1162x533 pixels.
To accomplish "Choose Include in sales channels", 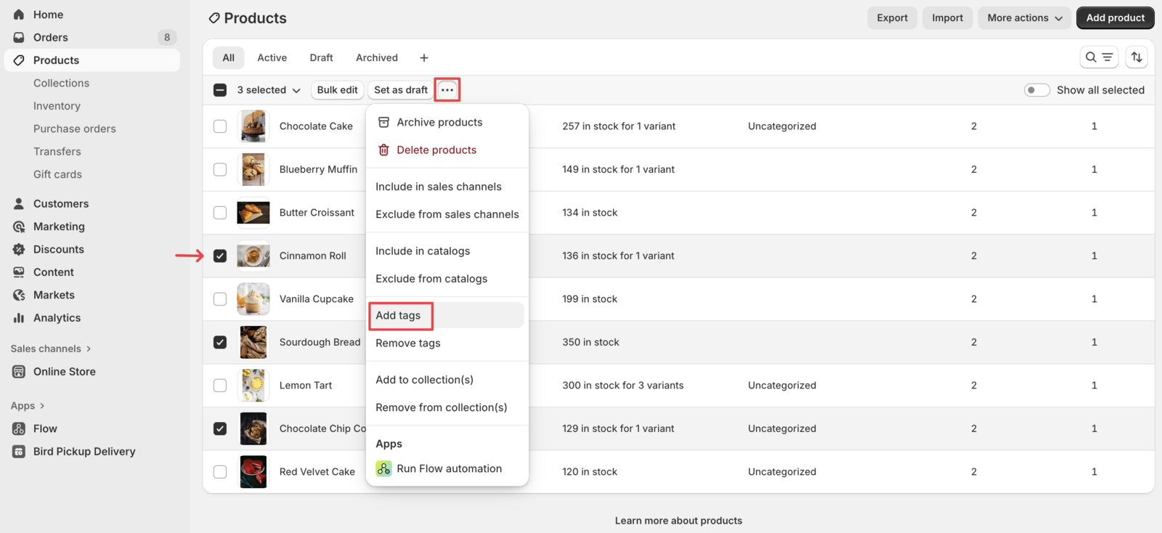I will click(447, 187).
